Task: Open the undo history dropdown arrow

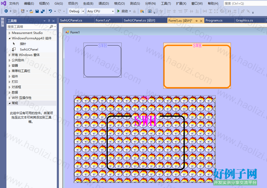Action: click(x=55, y=11)
